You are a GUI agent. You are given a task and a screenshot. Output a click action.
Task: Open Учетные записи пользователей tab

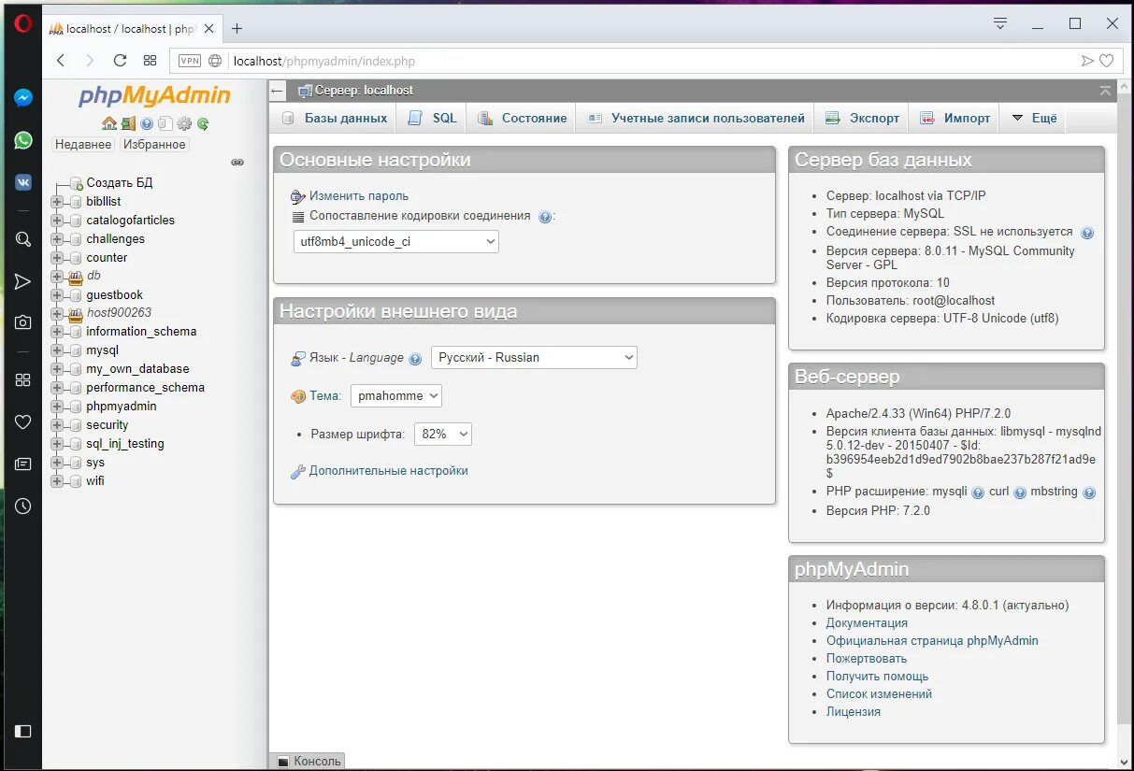696,119
